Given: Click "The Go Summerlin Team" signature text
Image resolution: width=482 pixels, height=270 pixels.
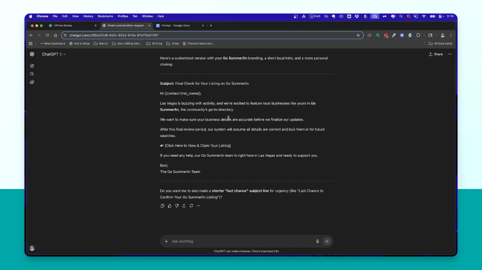Looking at the screenshot, I should click(x=180, y=172).
